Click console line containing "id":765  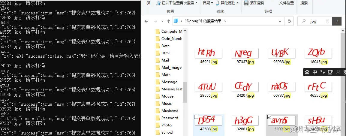(x=68, y=75)
